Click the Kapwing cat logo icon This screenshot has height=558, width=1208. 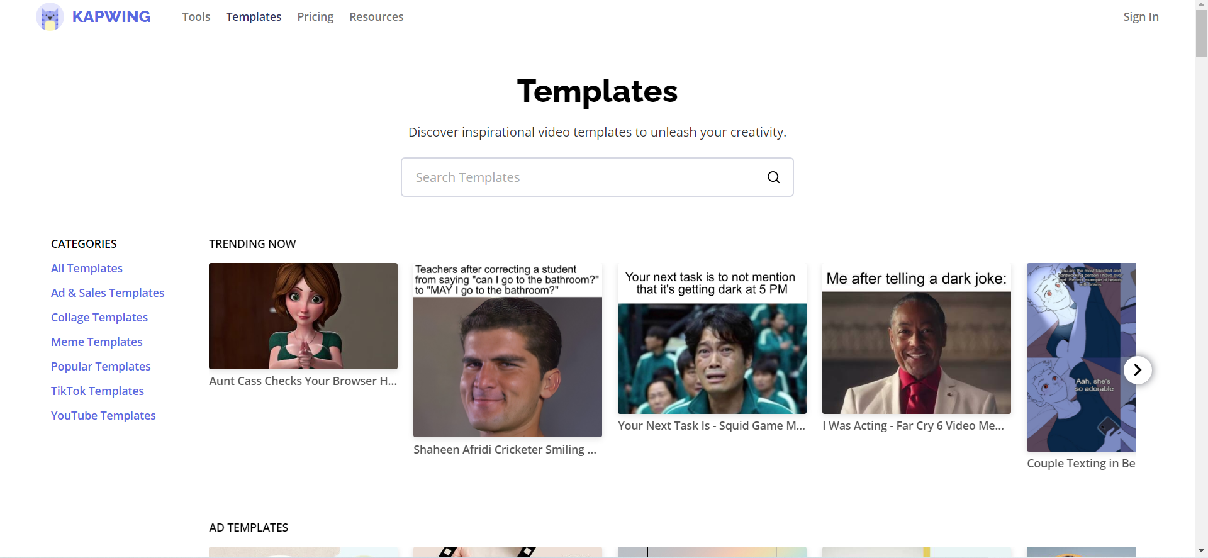click(x=50, y=17)
